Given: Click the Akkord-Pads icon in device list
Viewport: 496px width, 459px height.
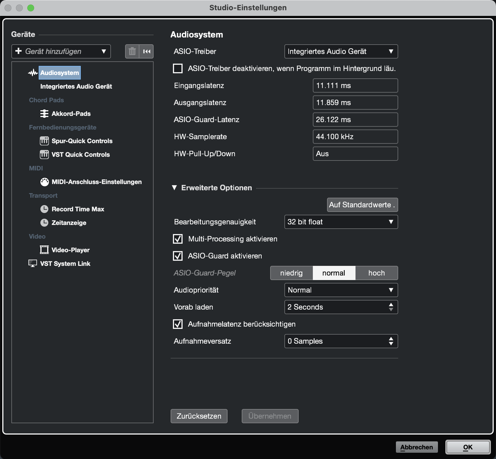Looking at the screenshot, I should pos(44,114).
